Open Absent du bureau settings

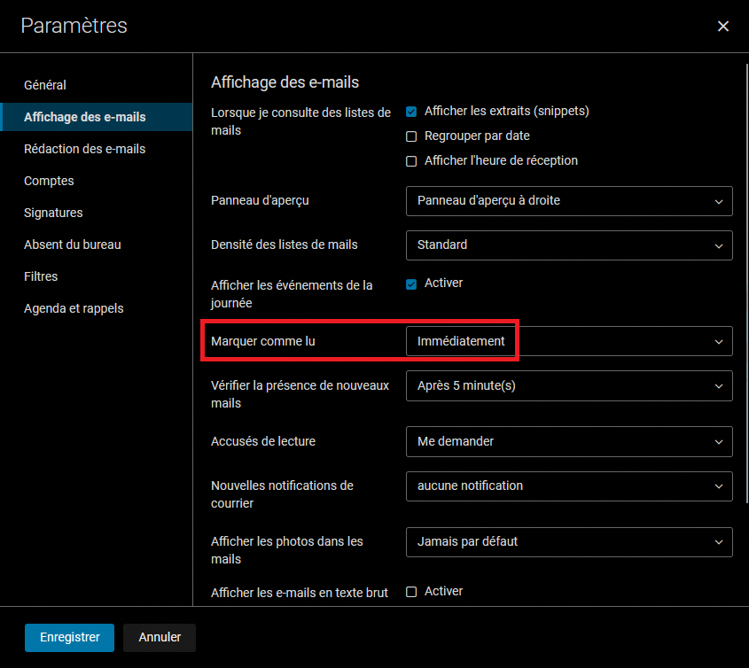click(72, 245)
